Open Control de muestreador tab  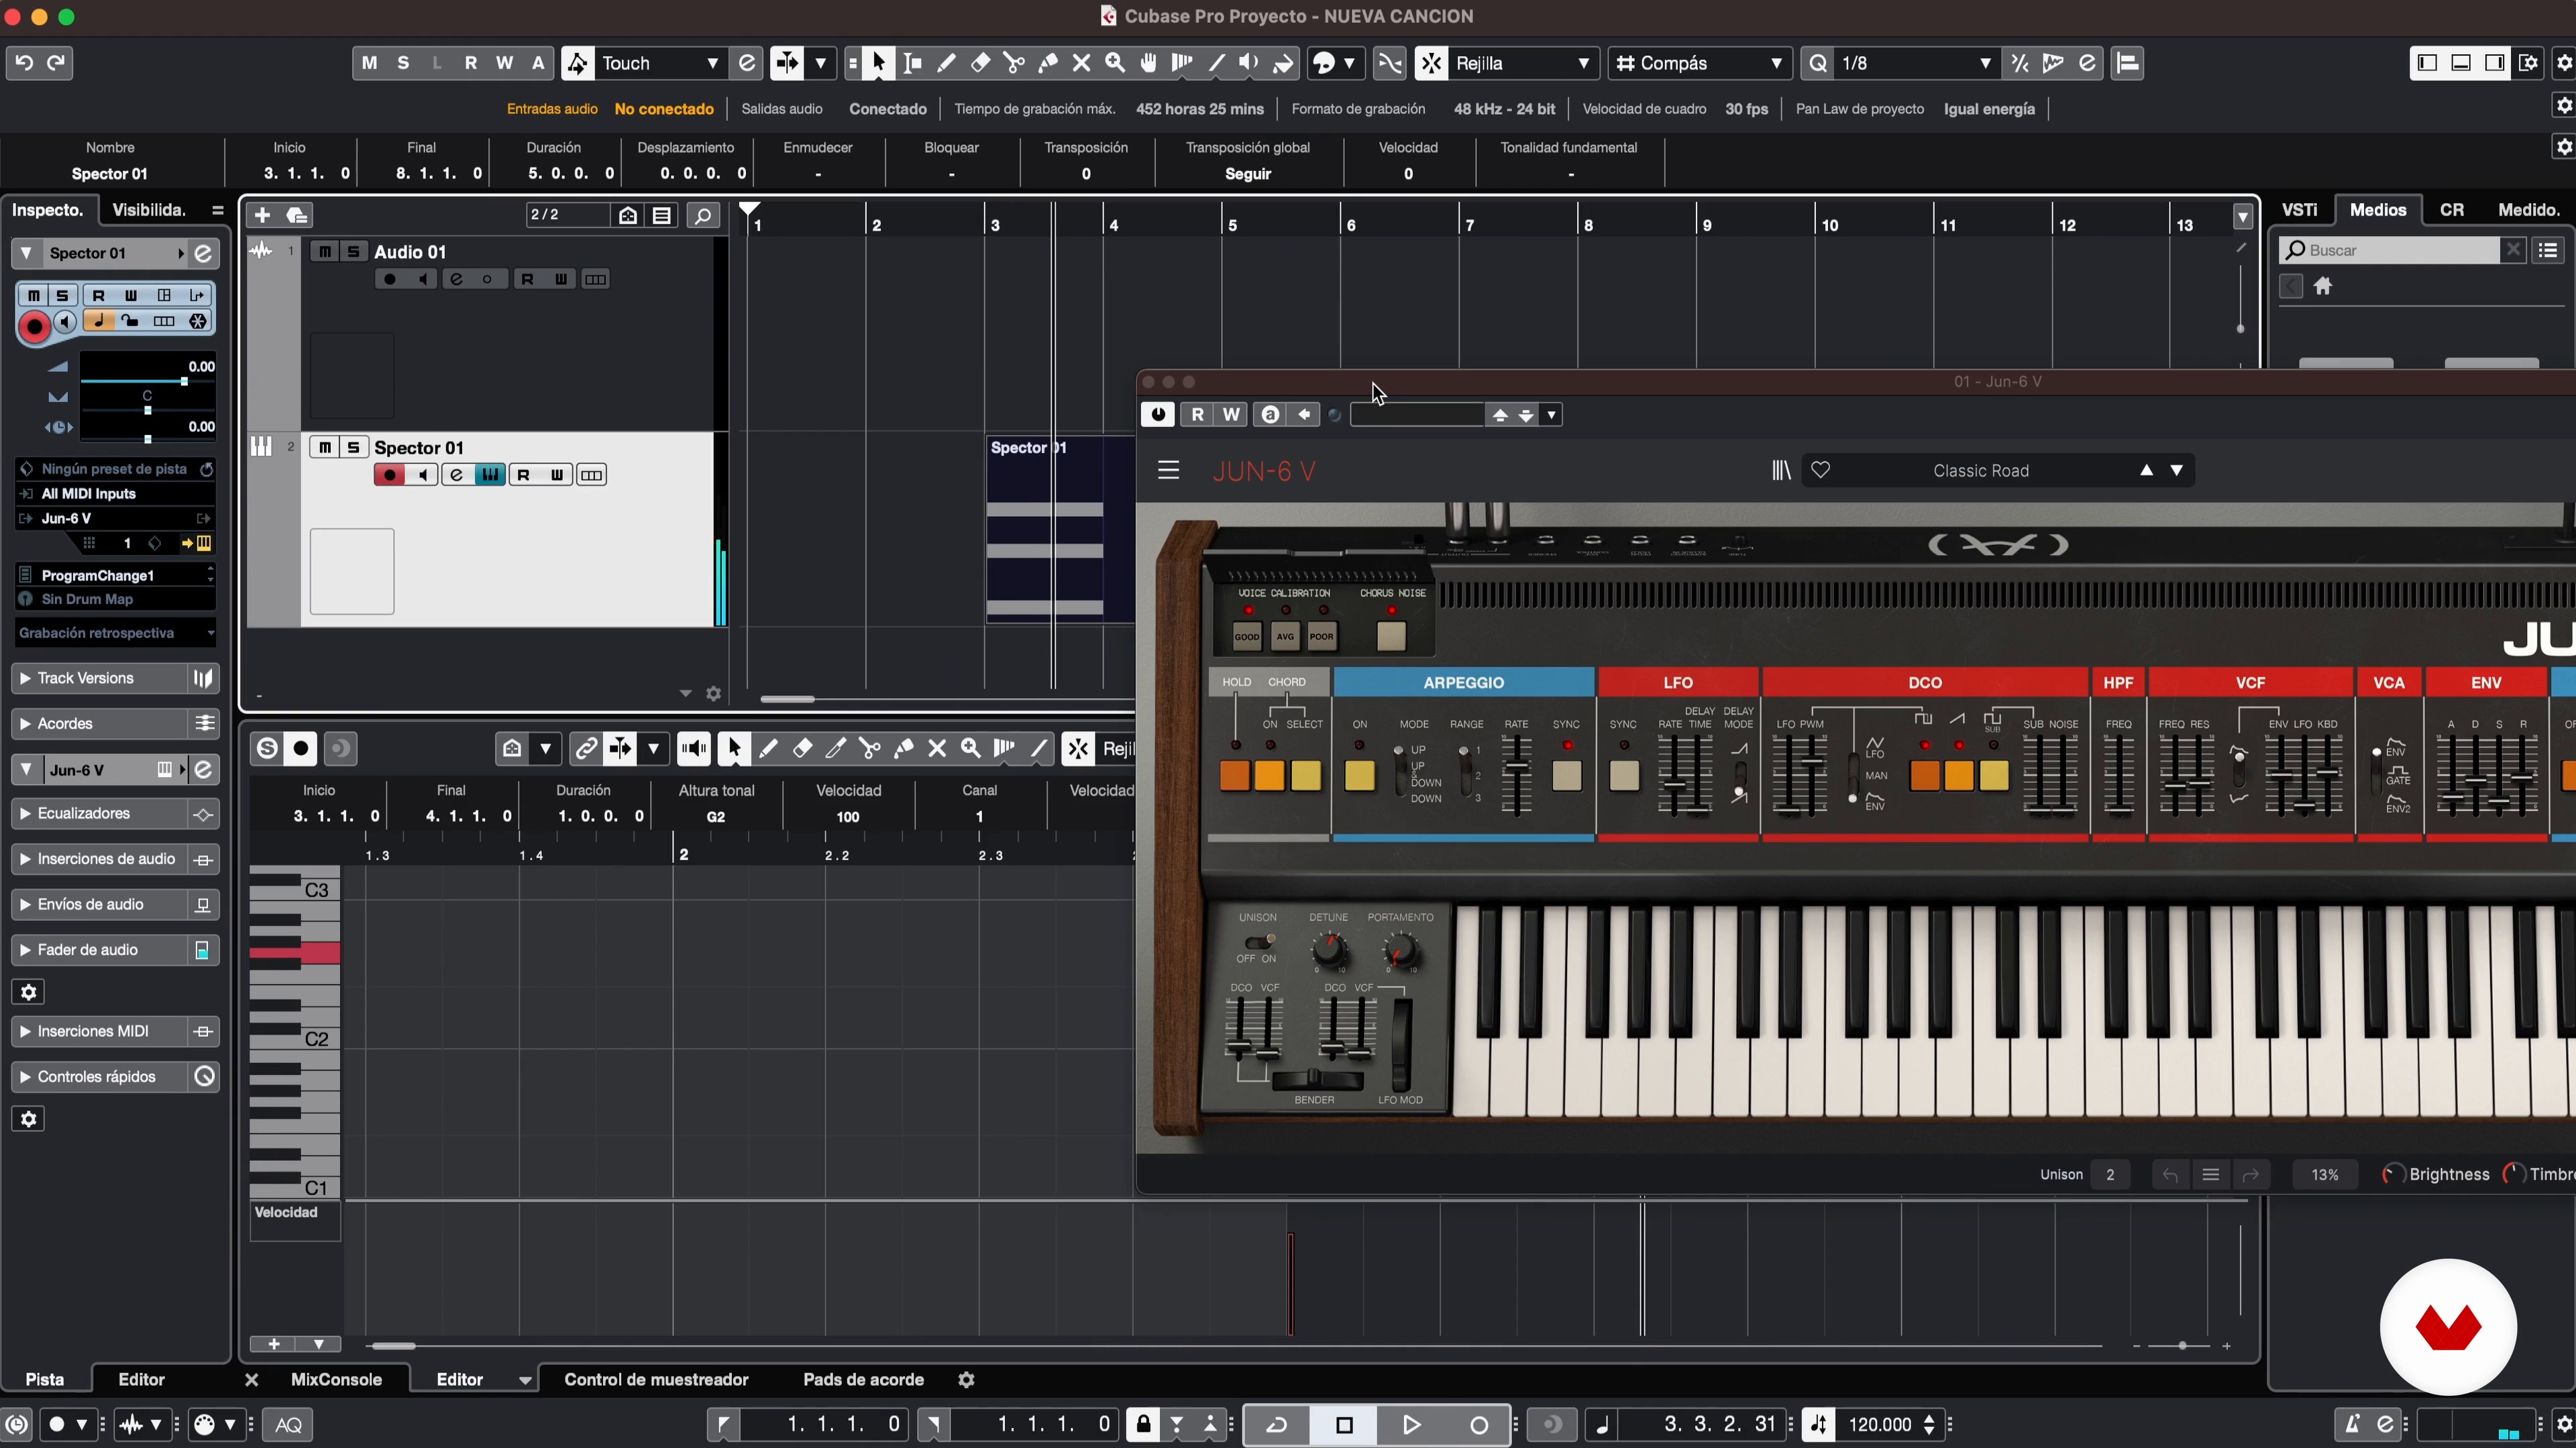[656, 1380]
